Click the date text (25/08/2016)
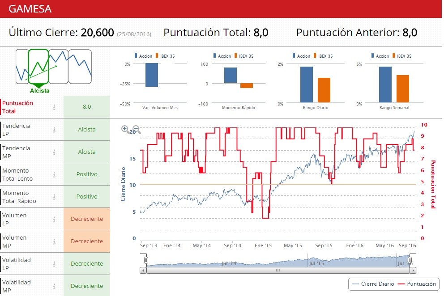Screen dimensions: 444x296 click(x=134, y=34)
